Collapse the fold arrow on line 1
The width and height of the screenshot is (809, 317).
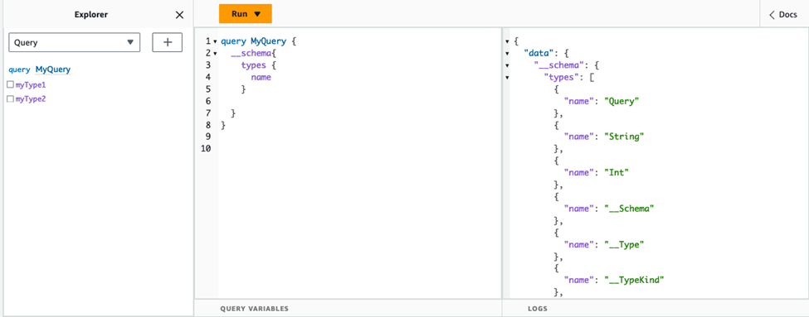tap(215, 41)
